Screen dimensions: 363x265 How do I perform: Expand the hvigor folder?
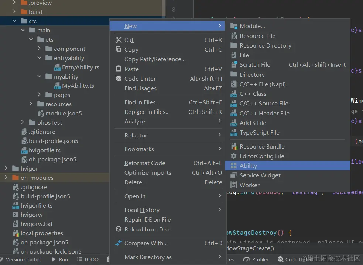click(6, 168)
